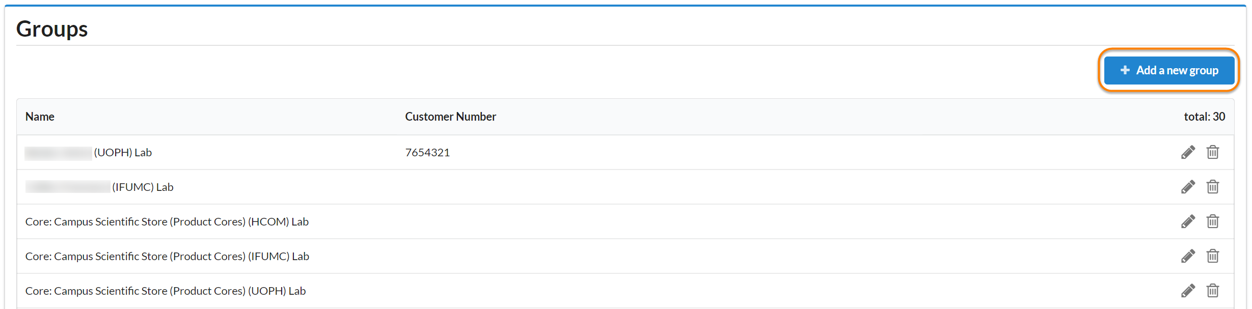
Task: Edit Campus Scientific Store (IFUMC) Lab group
Action: pyautogui.click(x=1188, y=256)
